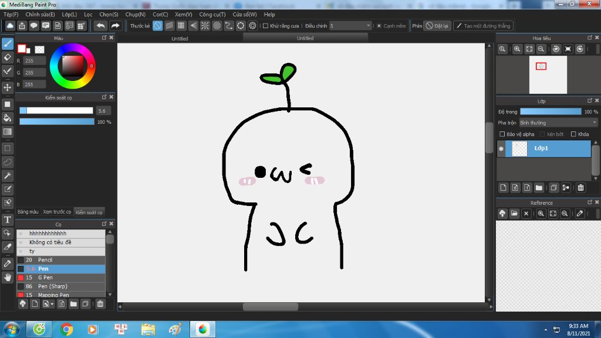Screen dimensions: 601x338
Task: Switch to the Xem trước cọ tab
Action: (x=57, y=212)
